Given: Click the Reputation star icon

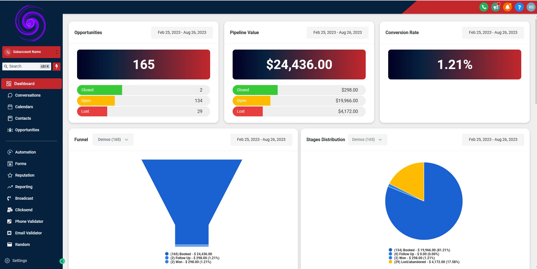Looking at the screenshot, I should click(10, 175).
